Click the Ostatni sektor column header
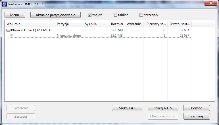The width and height of the screenshot is (219, 125). pos(180,24)
